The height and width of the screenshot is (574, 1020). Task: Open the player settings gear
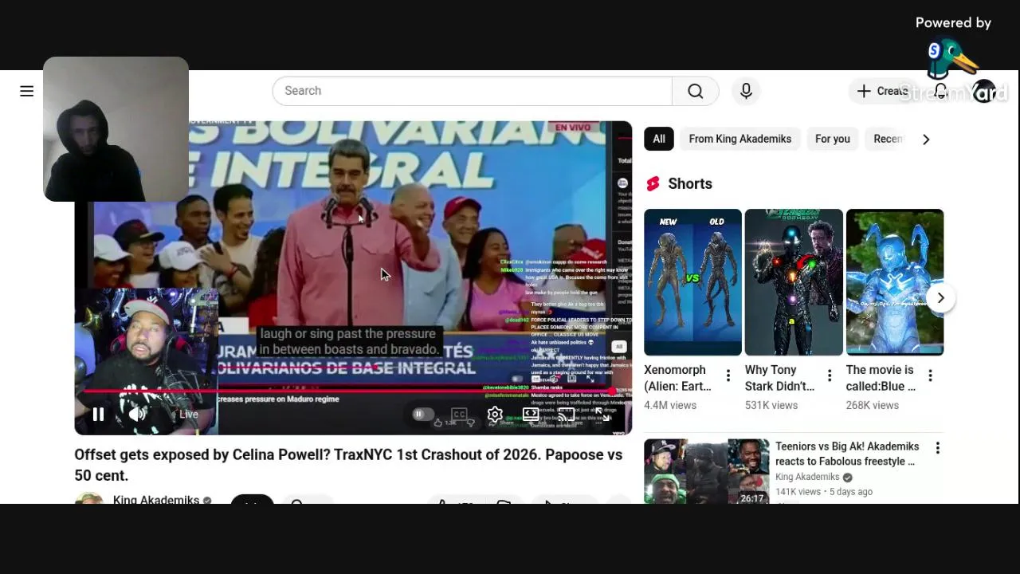495,414
